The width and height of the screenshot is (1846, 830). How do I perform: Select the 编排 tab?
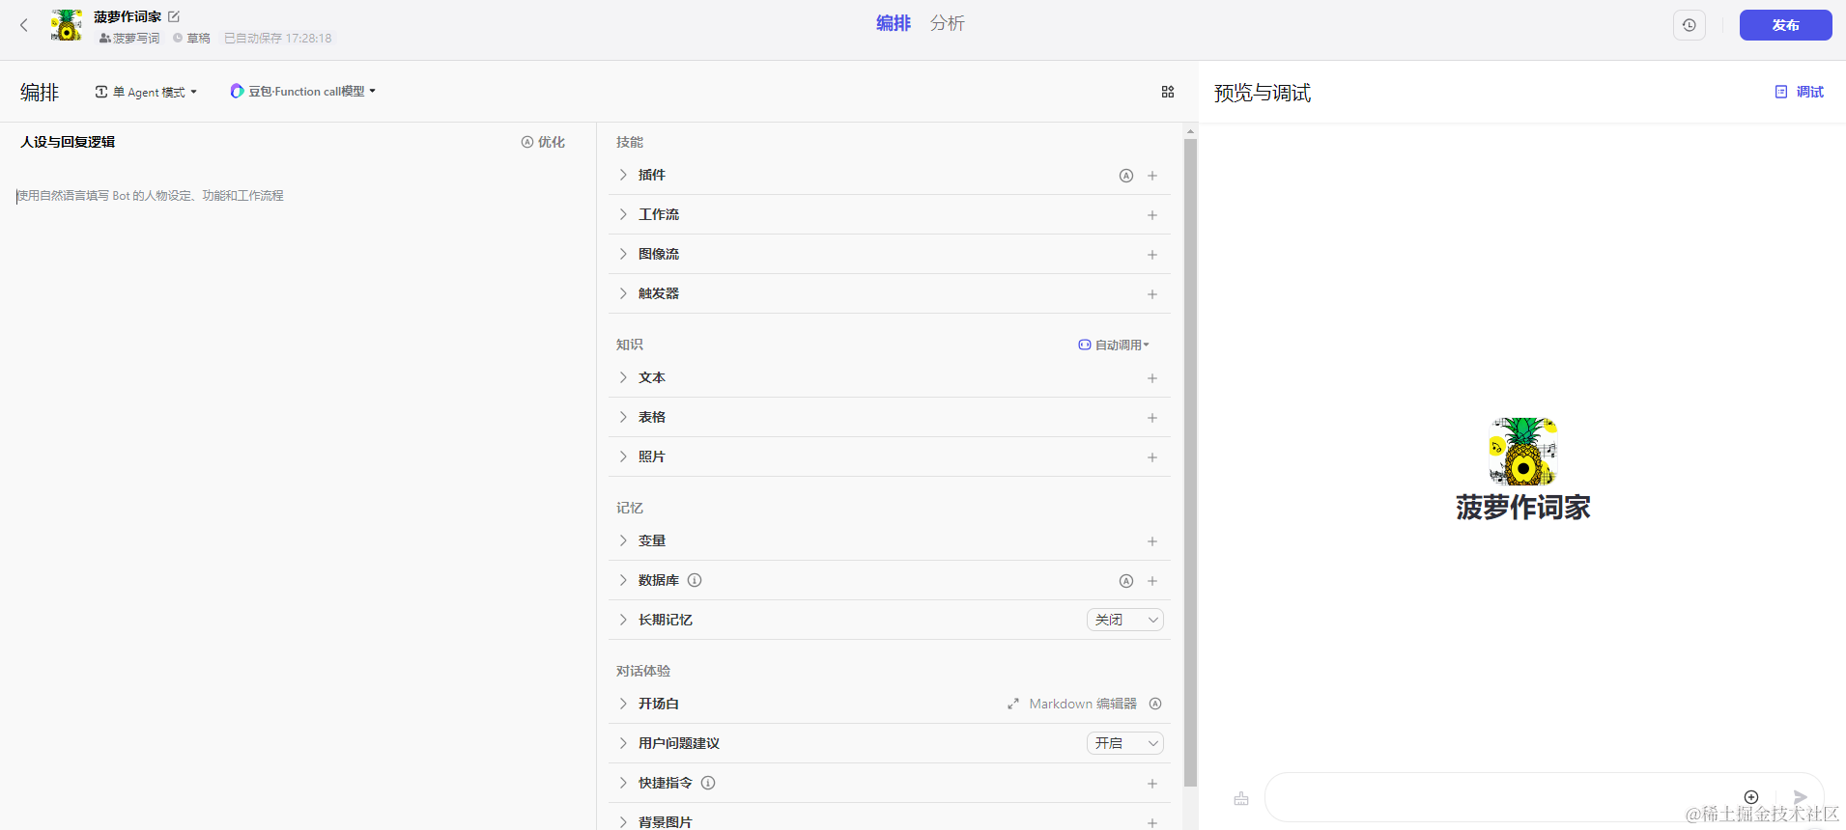point(893,23)
